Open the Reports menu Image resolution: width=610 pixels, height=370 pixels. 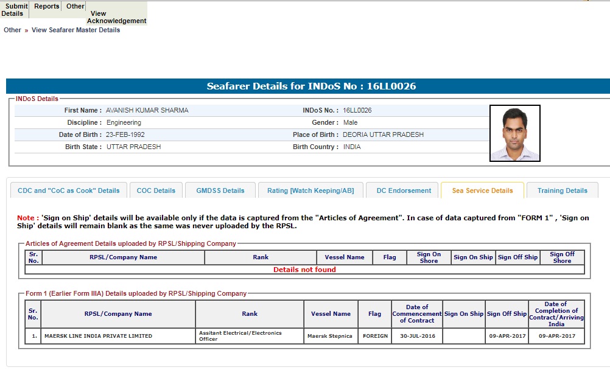[46, 7]
